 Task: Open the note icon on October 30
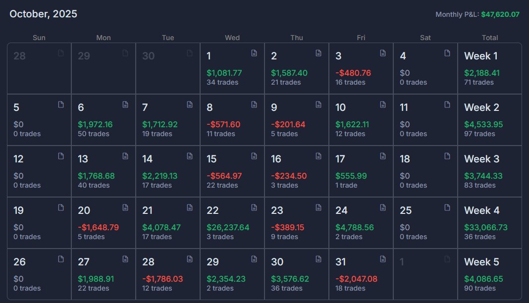pos(318,259)
